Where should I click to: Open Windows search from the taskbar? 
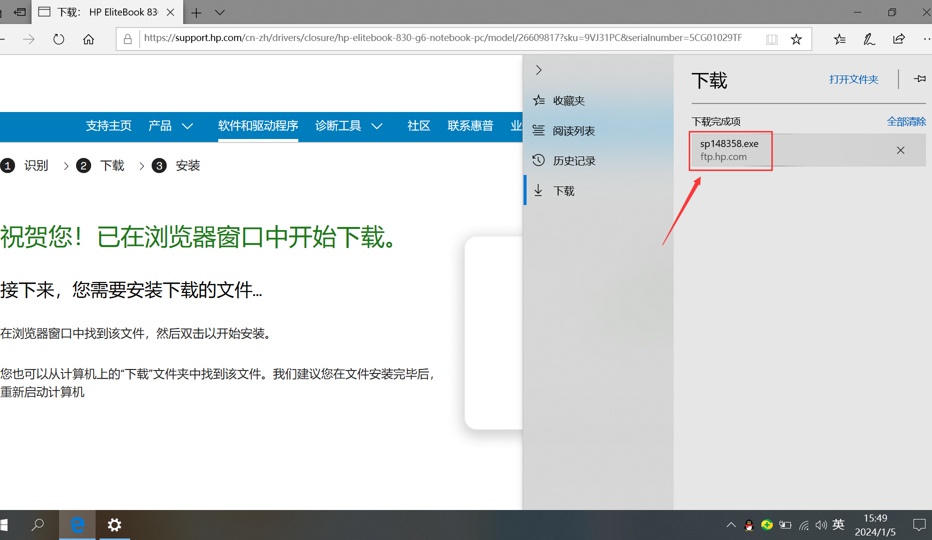38,525
